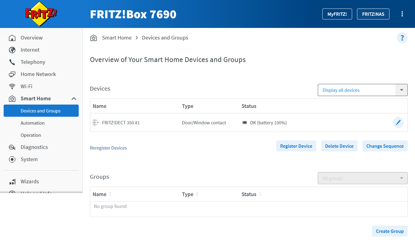Click the Delete Device button
This screenshot has height=245, width=415.
click(x=339, y=146)
